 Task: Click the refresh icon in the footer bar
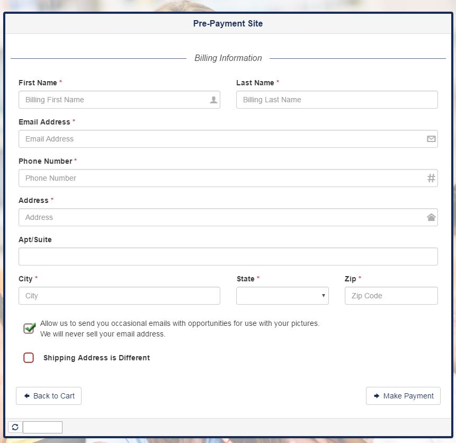15,427
